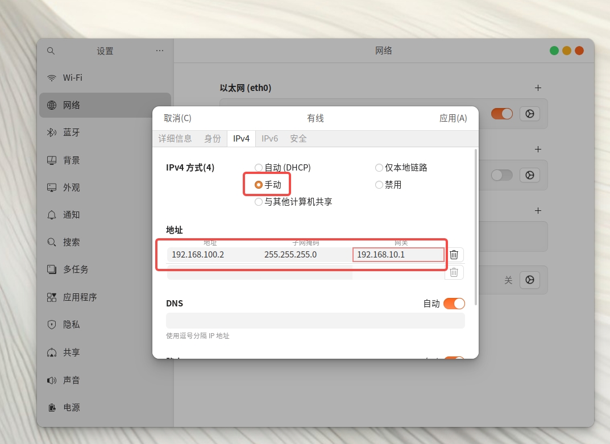The height and width of the screenshot is (444, 610).
Task: Click 应用(A) to apply settings
Action: [453, 118]
